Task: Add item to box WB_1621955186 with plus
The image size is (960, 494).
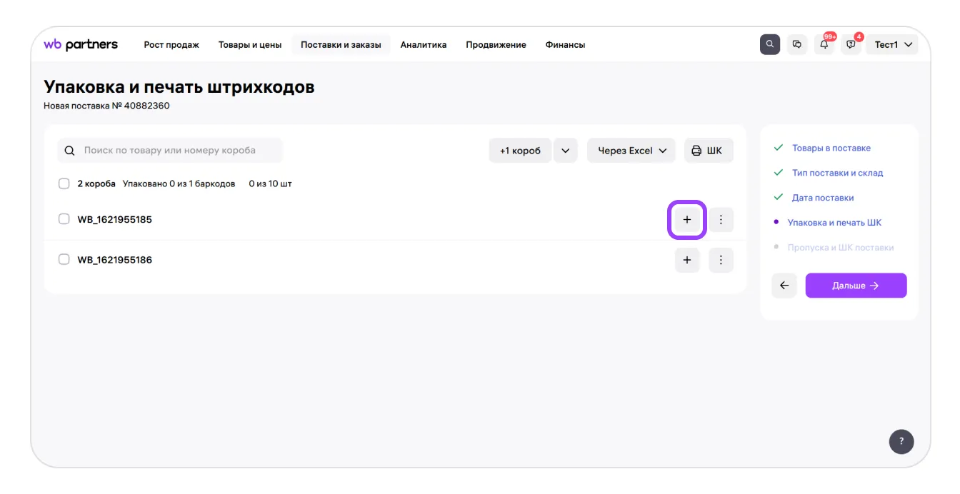Action: tap(687, 260)
